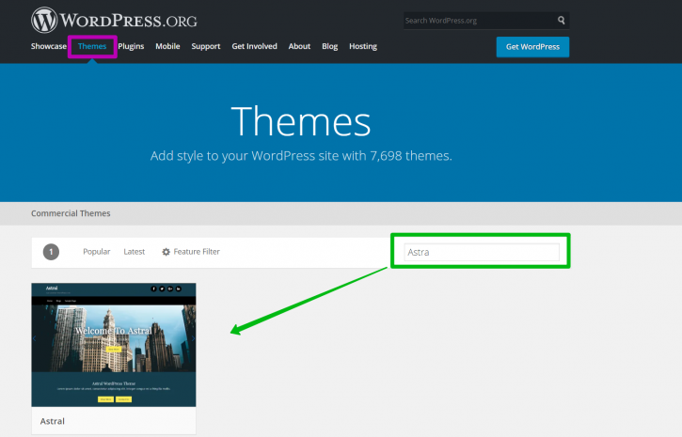Switch to the Popular themes tab
The width and height of the screenshot is (682, 437).
point(97,252)
